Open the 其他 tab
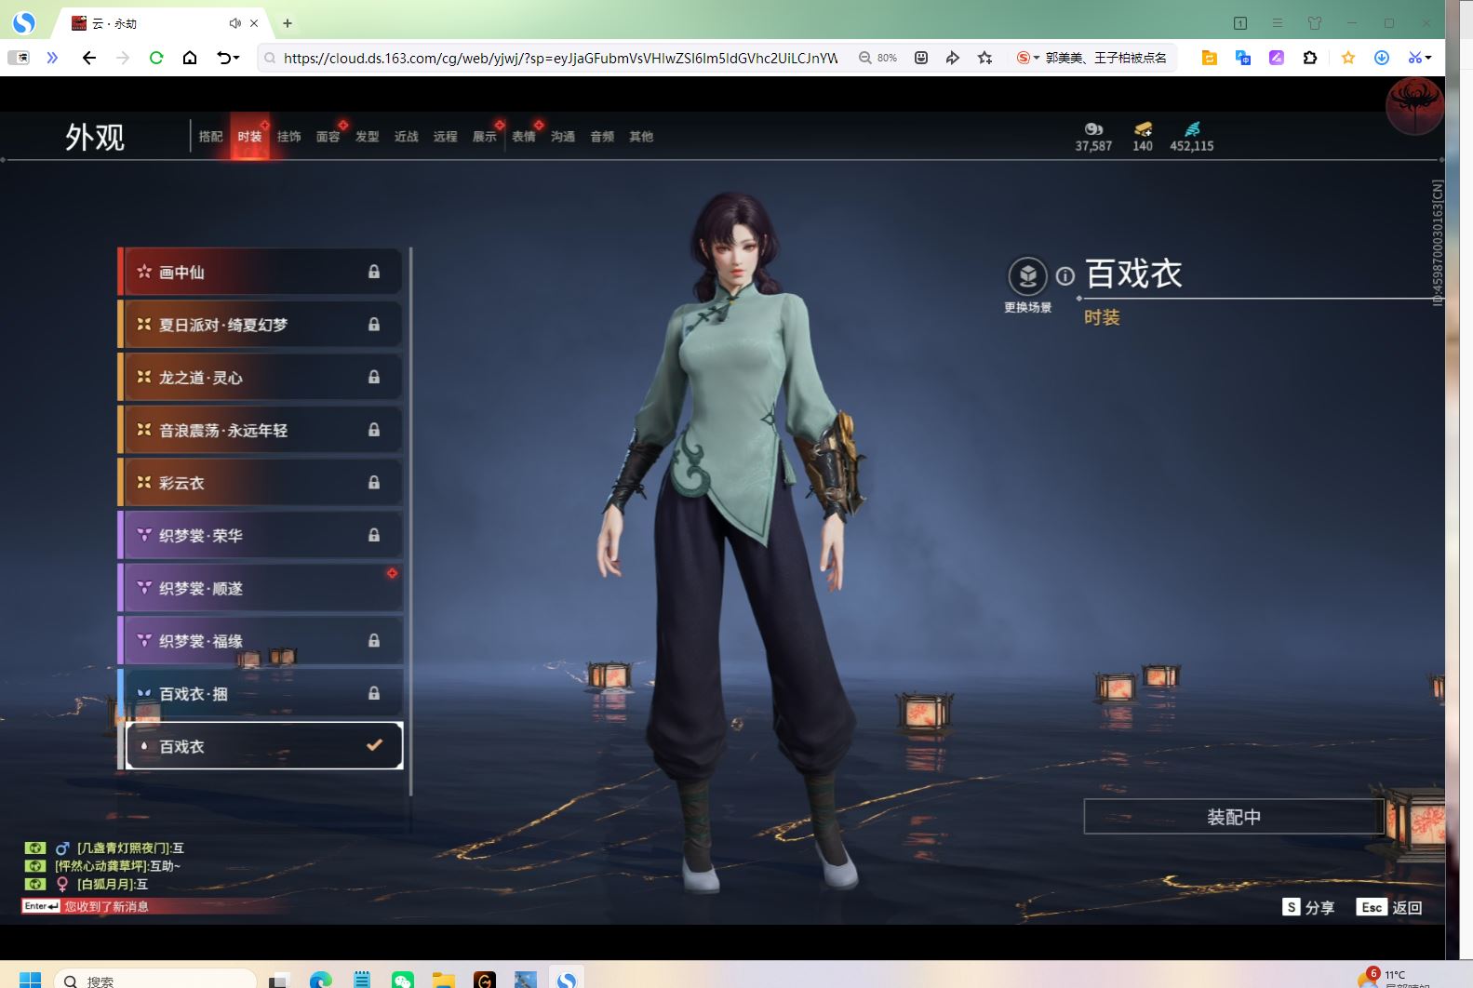Screen dimensions: 1473x988 (x=641, y=137)
